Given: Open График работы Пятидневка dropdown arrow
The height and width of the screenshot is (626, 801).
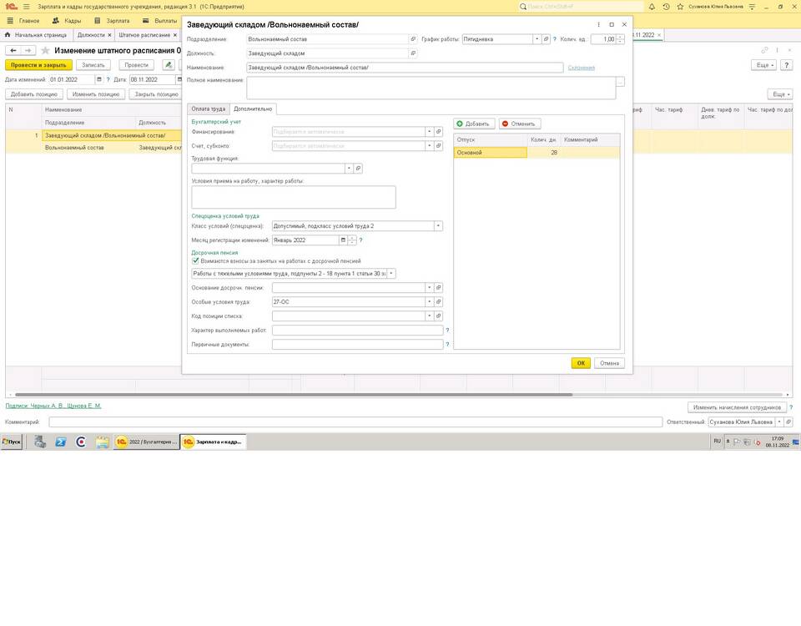Looking at the screenshot, I should coord(537,39).
